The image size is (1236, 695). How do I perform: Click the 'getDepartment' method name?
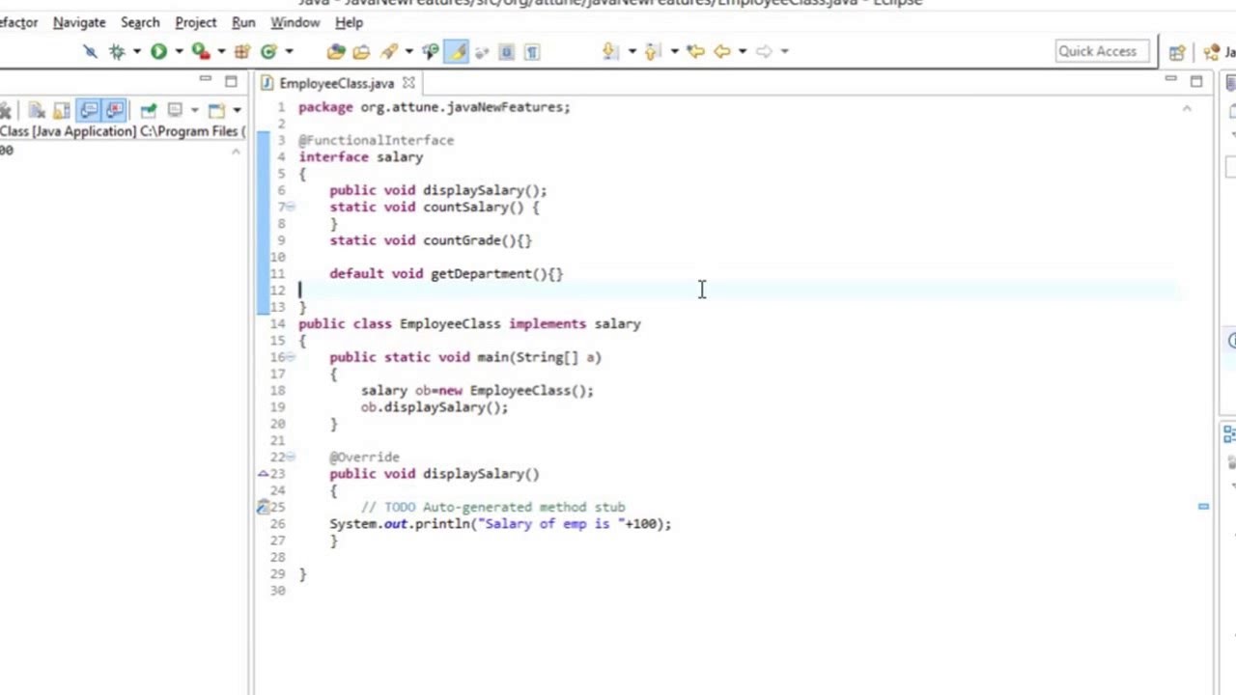pos(481,274)
